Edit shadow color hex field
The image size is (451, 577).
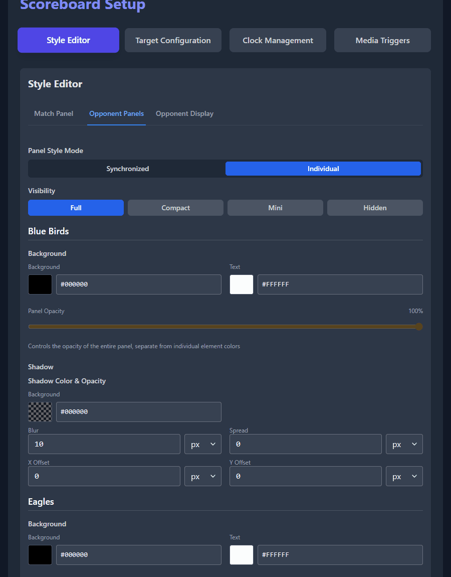pos(139,412)
